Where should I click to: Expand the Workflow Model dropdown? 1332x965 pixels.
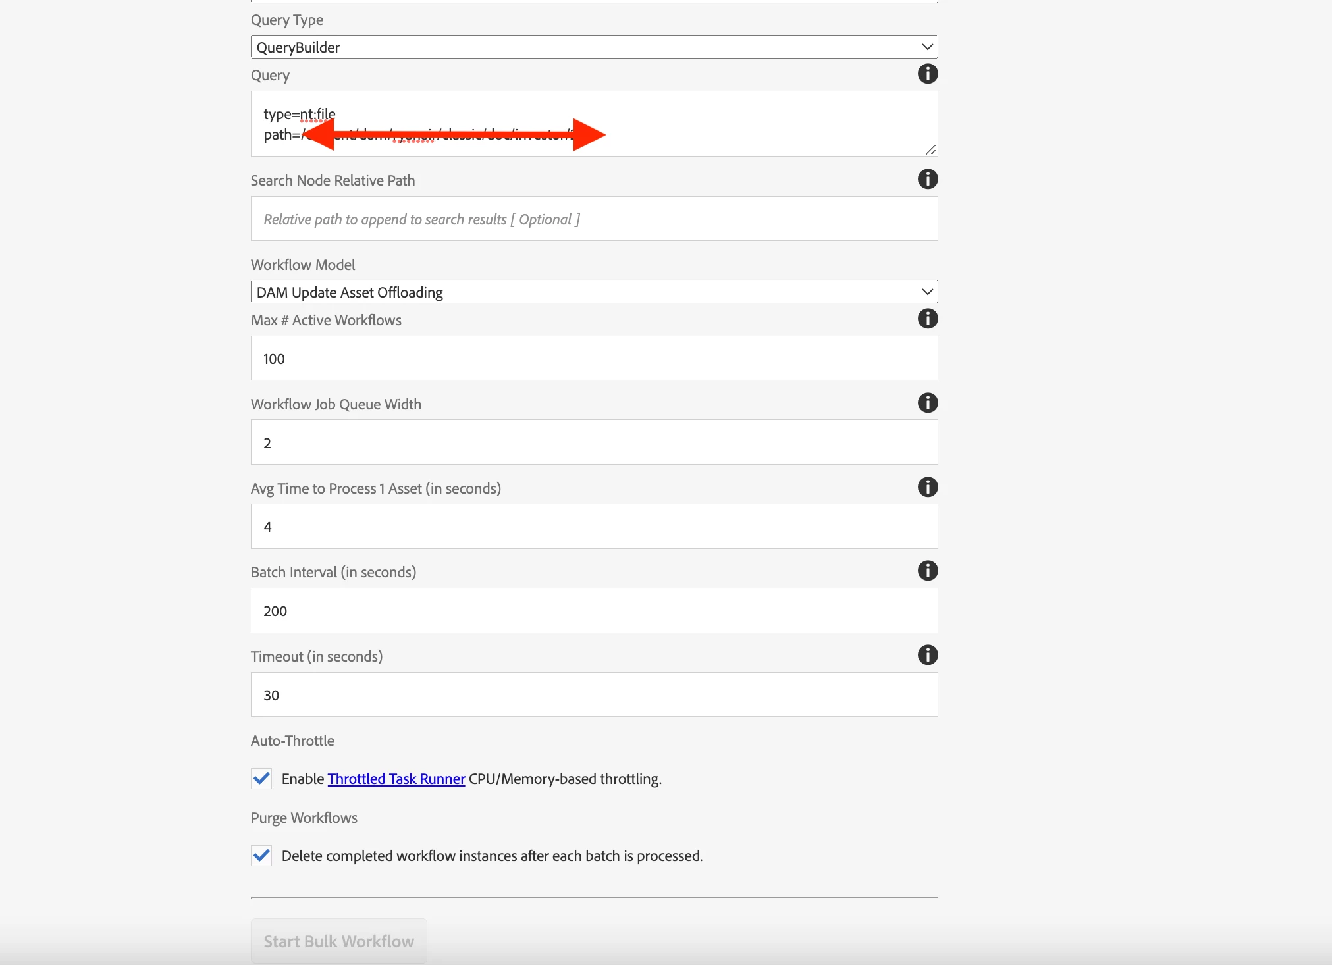click(593, 292)
